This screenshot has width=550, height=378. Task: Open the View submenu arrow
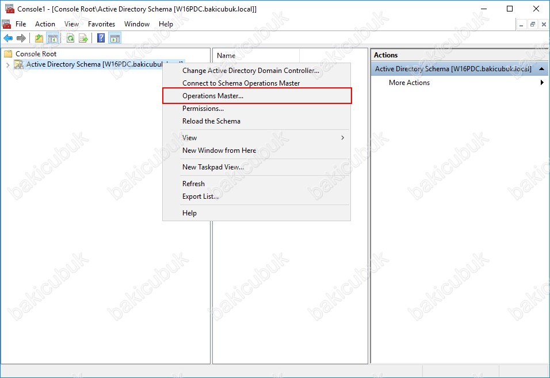point(343,138)
